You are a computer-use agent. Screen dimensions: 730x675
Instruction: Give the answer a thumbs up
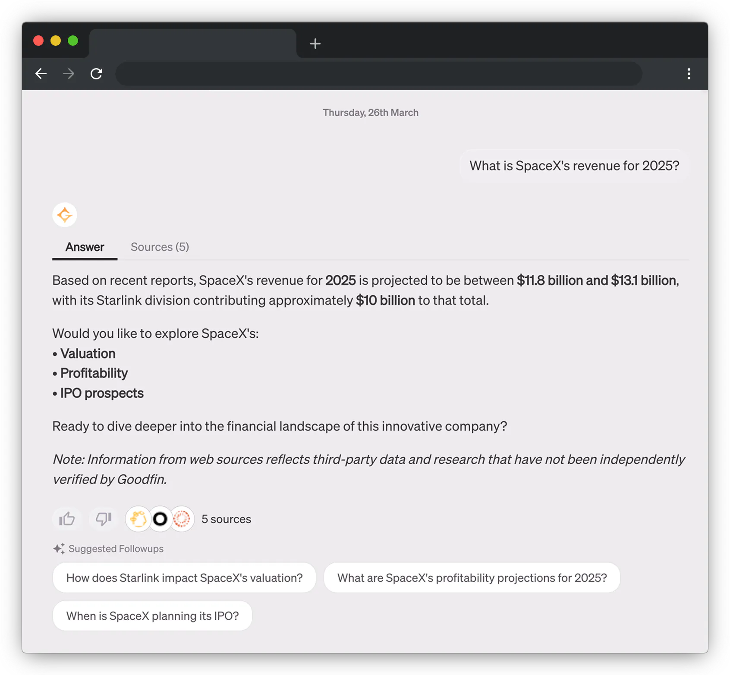click(67, 519)
